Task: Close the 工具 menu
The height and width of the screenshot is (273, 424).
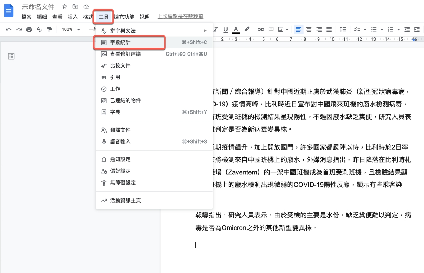Action: [104, 17]
